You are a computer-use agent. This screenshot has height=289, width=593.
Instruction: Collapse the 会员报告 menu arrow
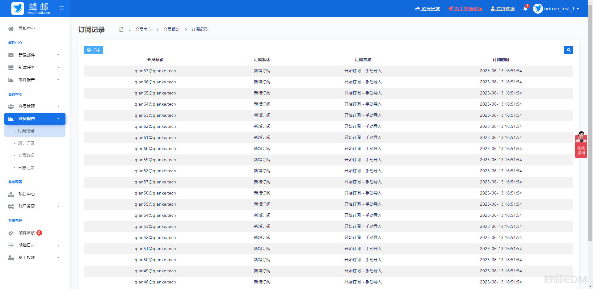tap(58, 119)
